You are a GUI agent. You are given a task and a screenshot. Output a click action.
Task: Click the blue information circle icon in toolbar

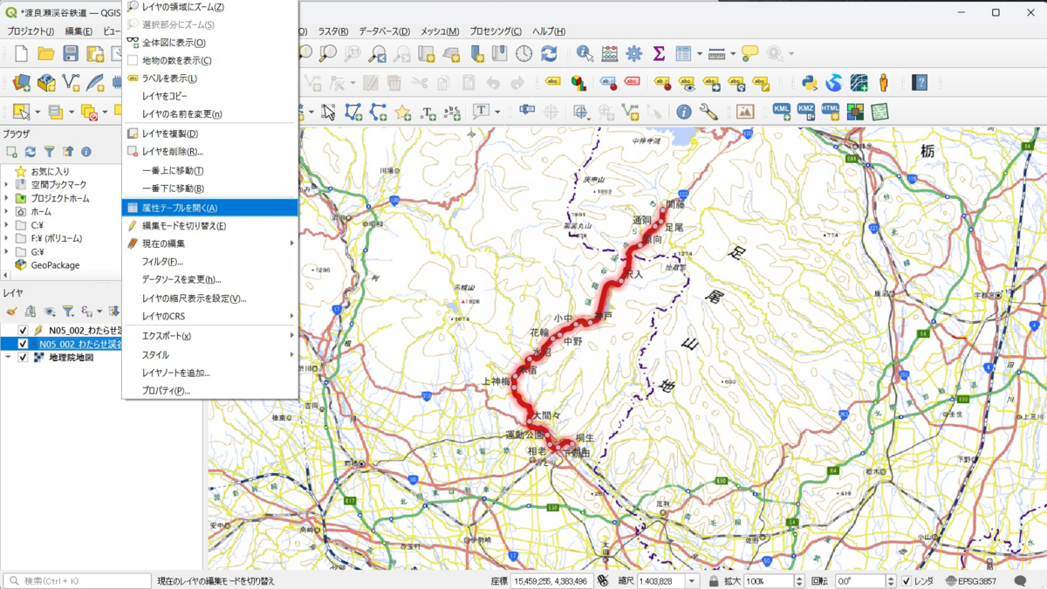tap(684, 112)
